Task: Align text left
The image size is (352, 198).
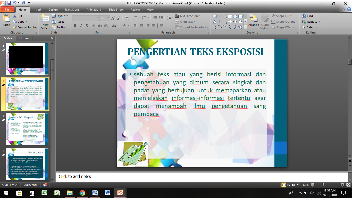Action: point(136,26)
